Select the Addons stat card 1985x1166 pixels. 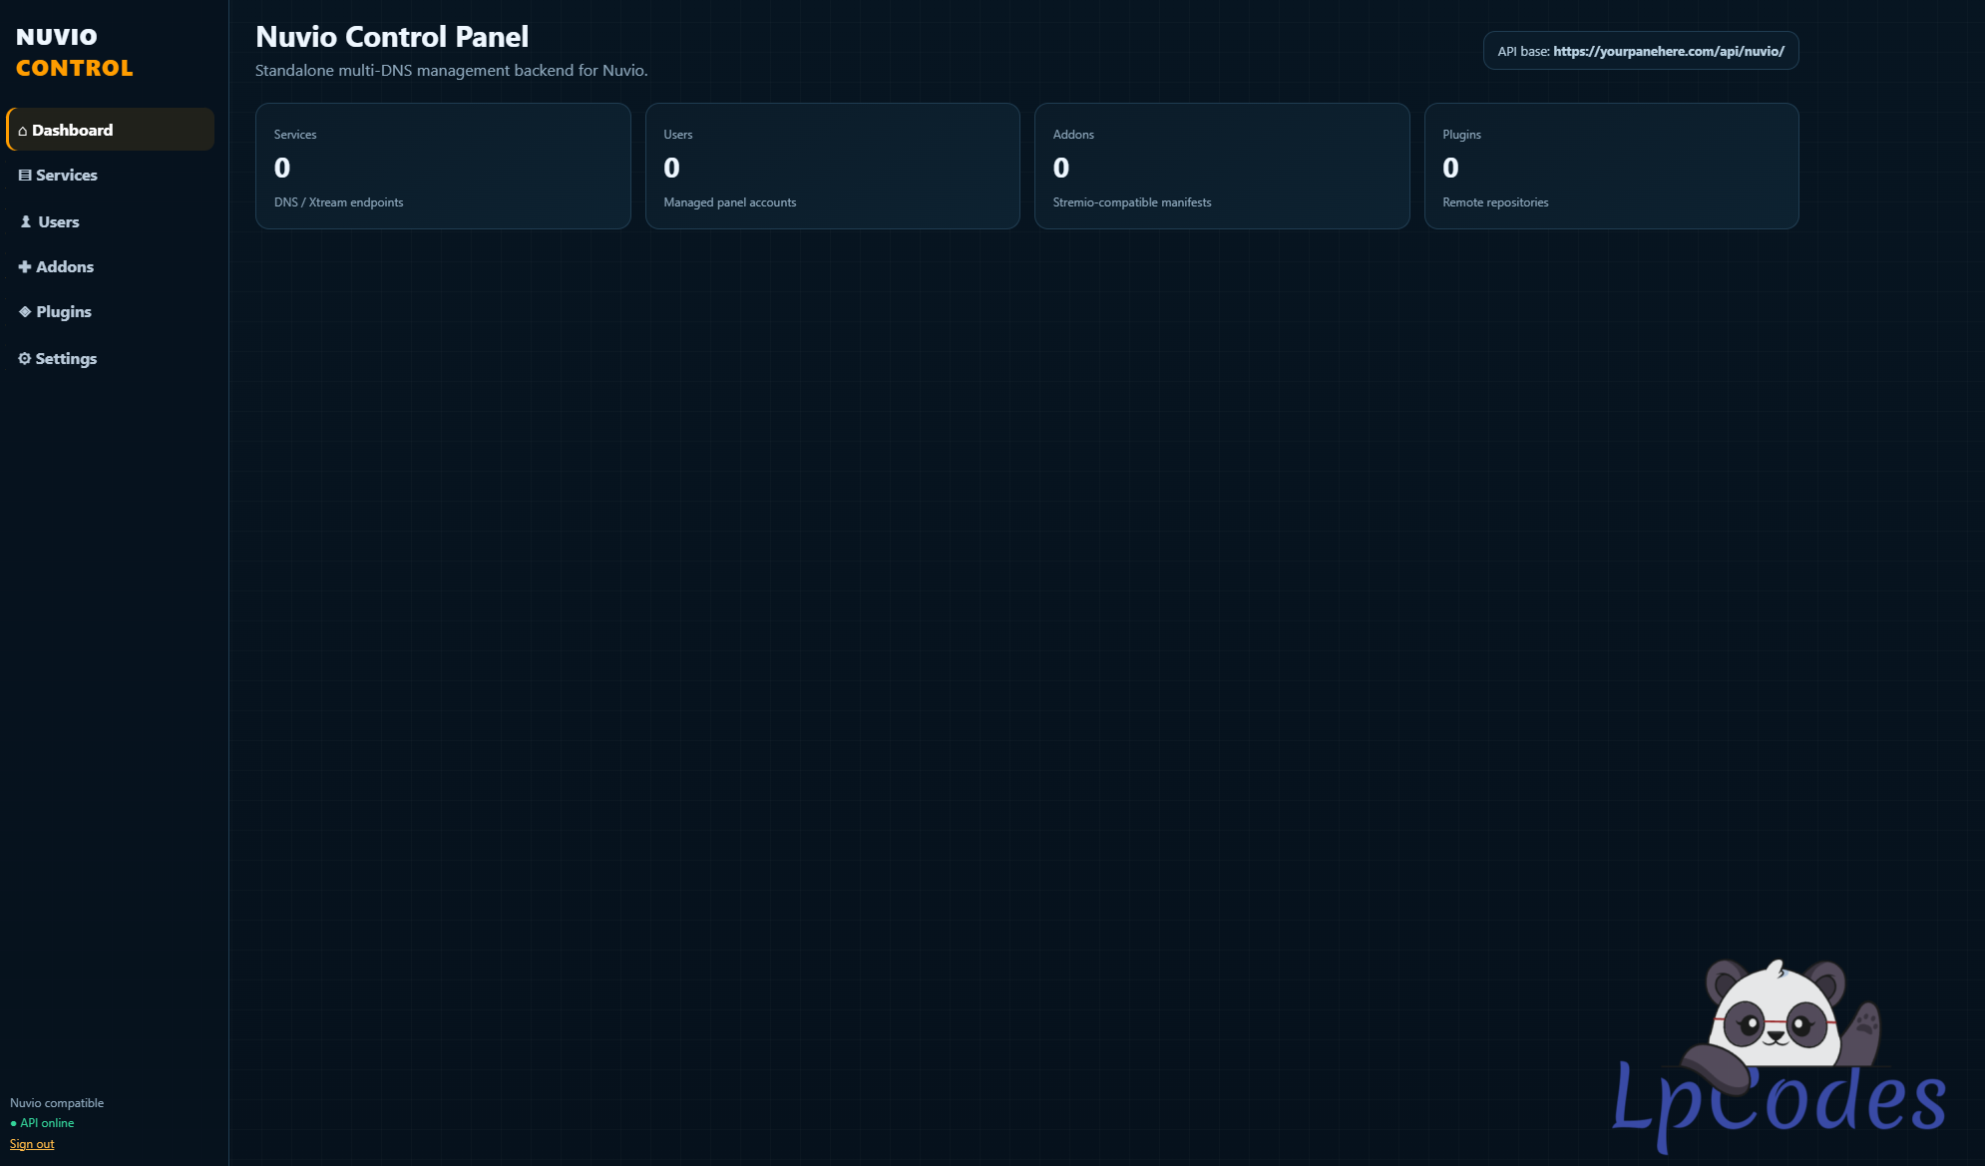pos(1222,167)
